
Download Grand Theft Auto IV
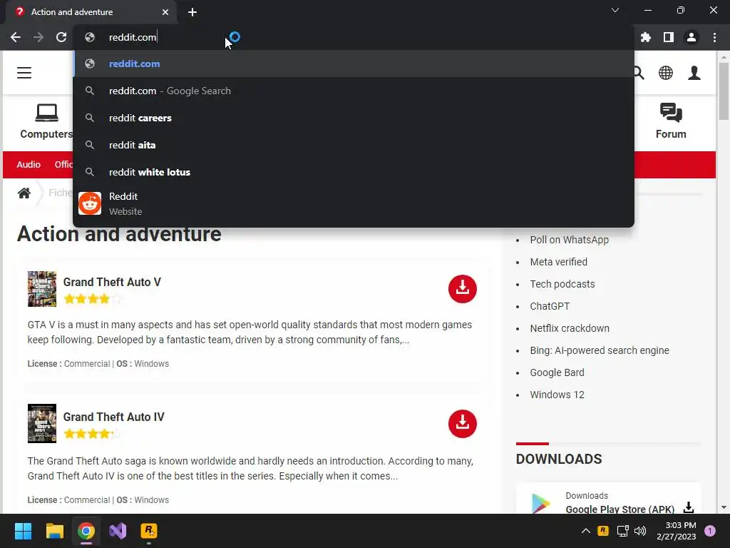[x=462, y=424]
